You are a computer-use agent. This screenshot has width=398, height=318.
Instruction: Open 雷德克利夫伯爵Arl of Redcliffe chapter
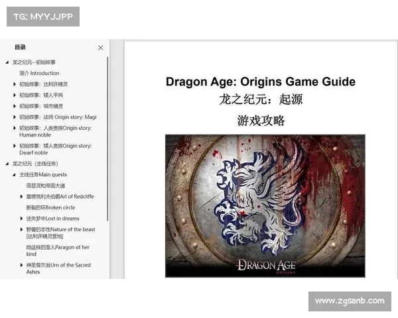click(60, 197)
